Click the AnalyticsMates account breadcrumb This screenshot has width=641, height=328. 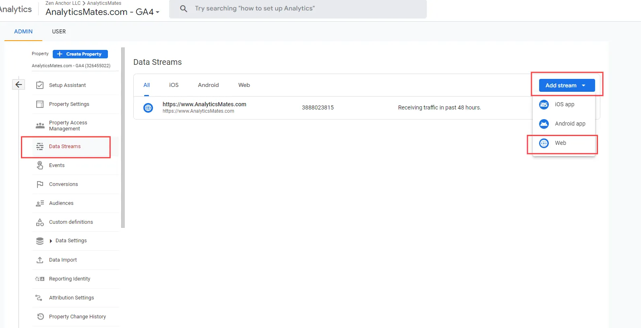tap(104, 3)
